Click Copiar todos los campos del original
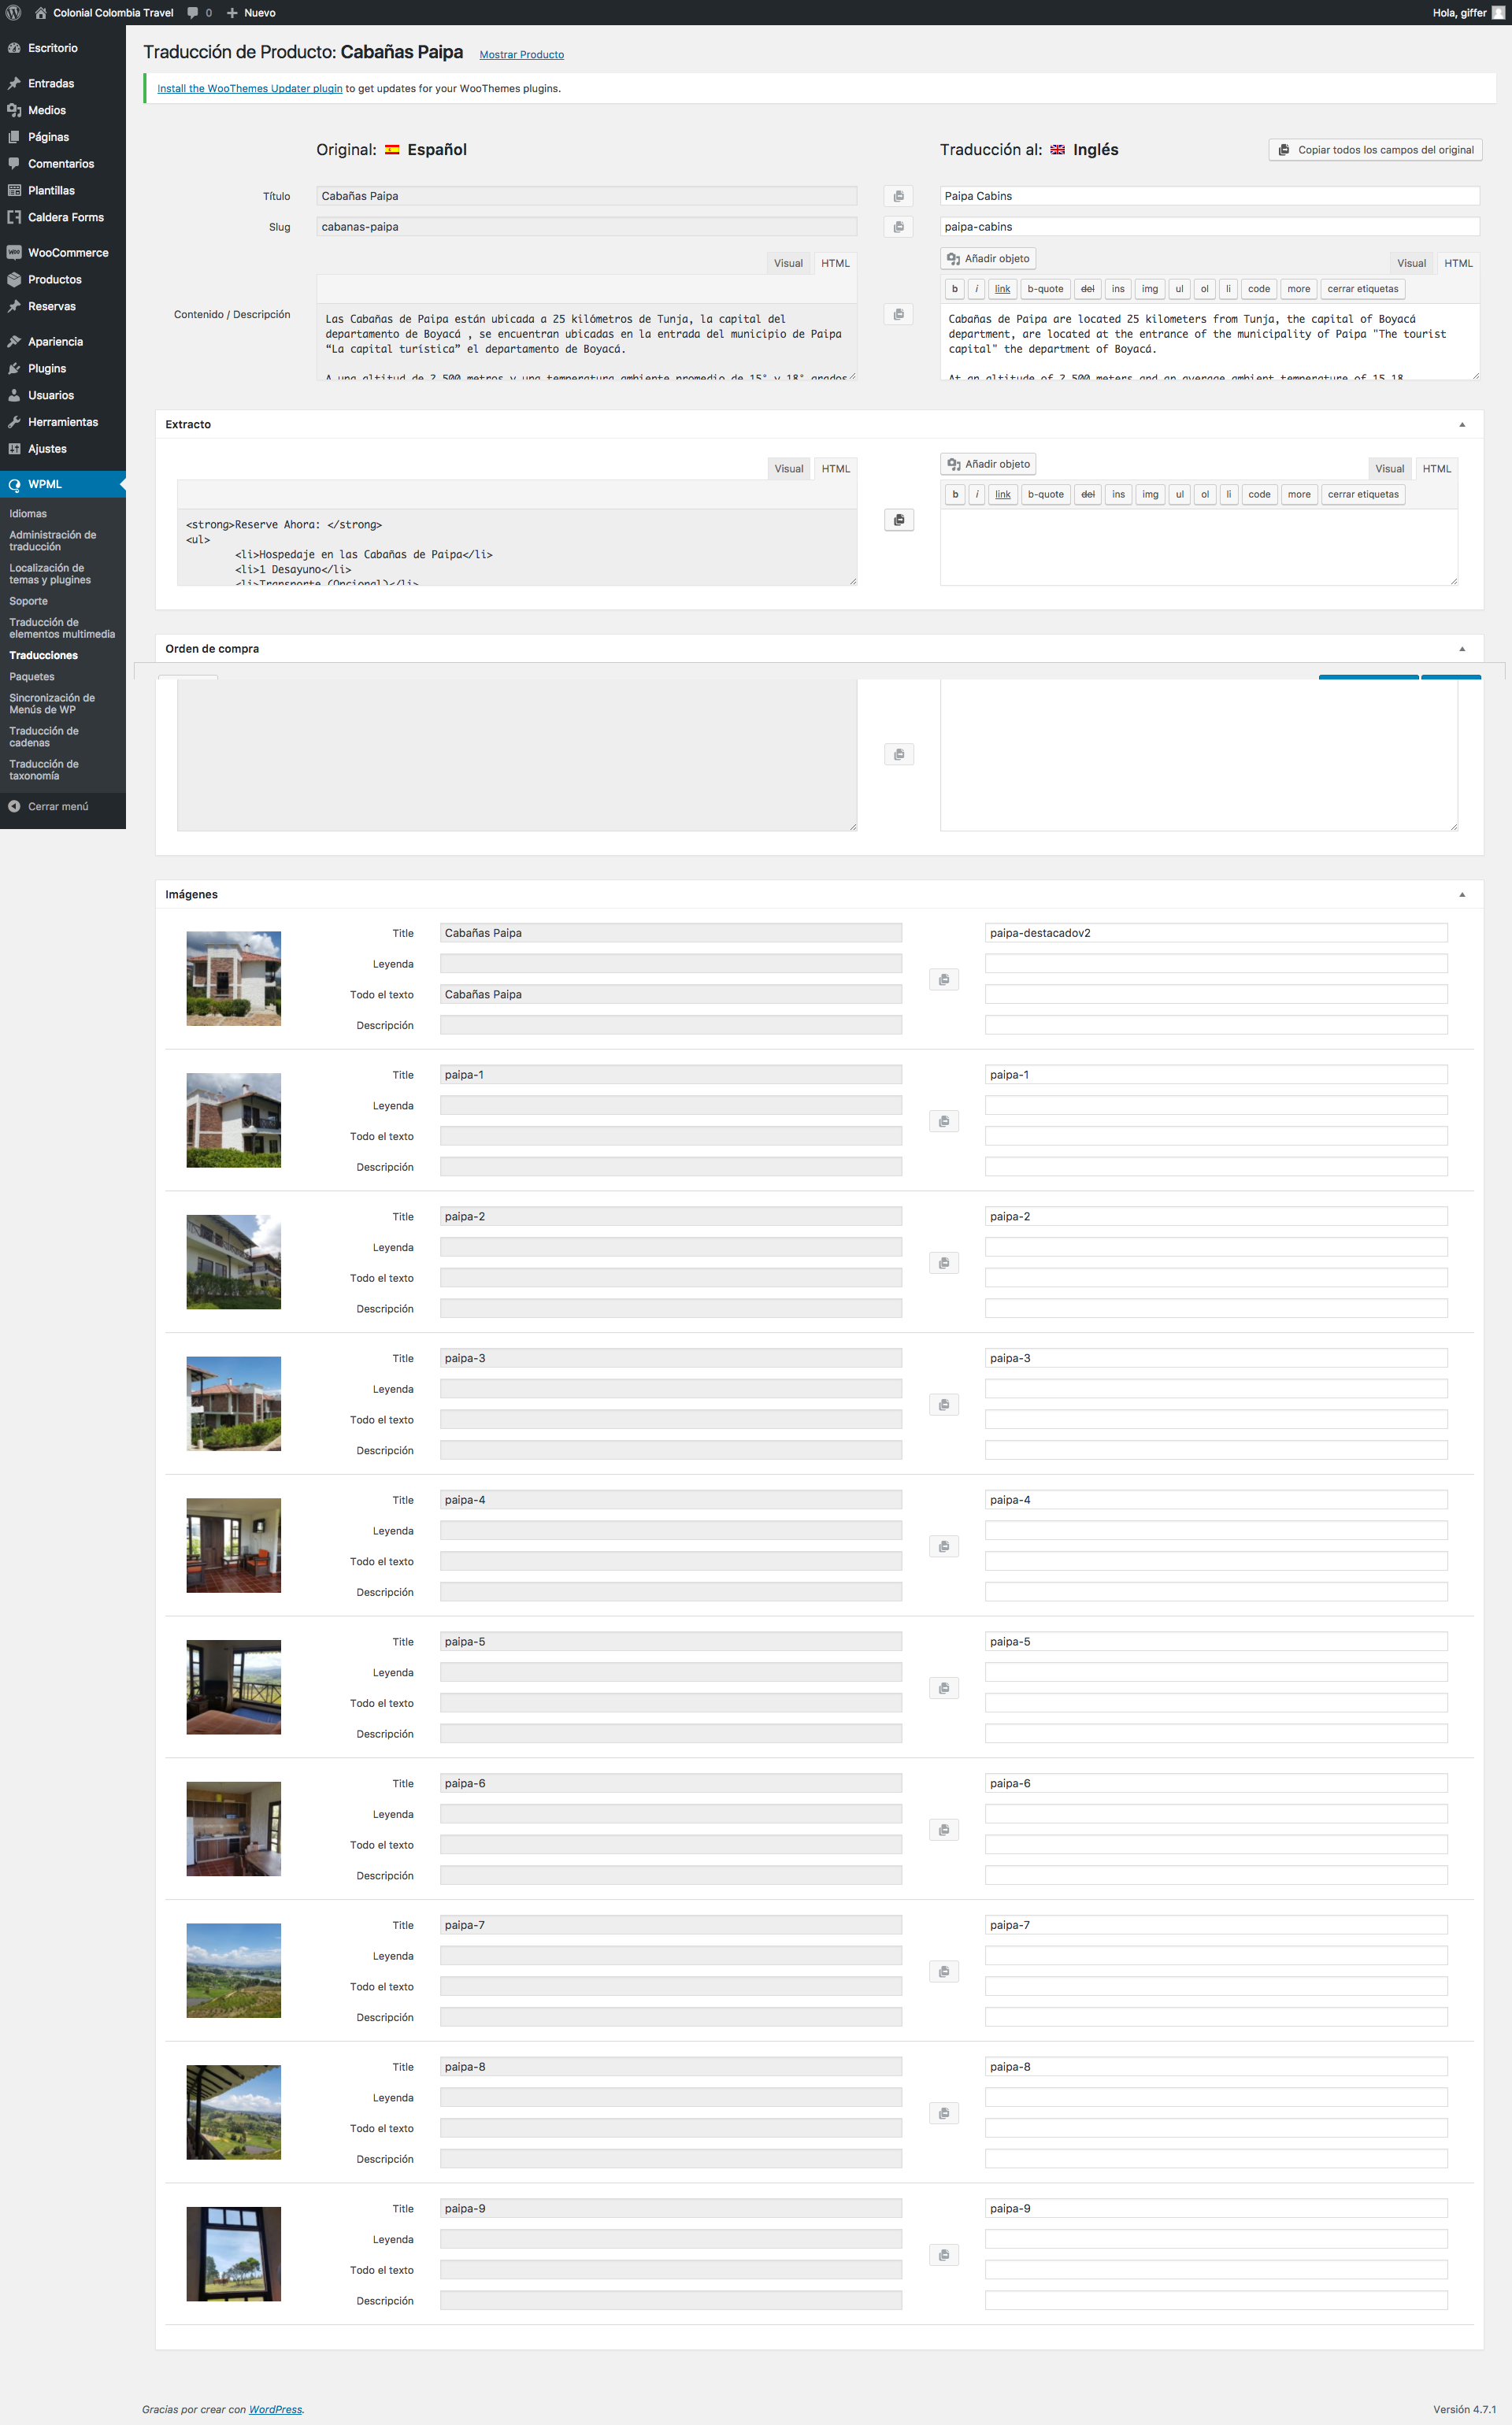Image resolution: width=1512 pixels, height=2425 pixels. (1375, 150)
